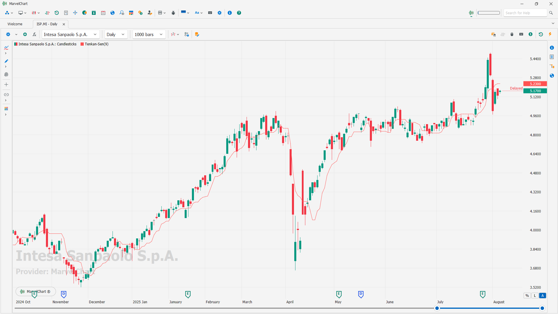Image resolution: width=558 pixels, height=314 pixels.
Task: Toggle Candlesticks series legend marker
Action: [16, 44]
